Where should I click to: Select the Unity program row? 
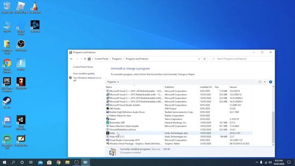(179, 133)
